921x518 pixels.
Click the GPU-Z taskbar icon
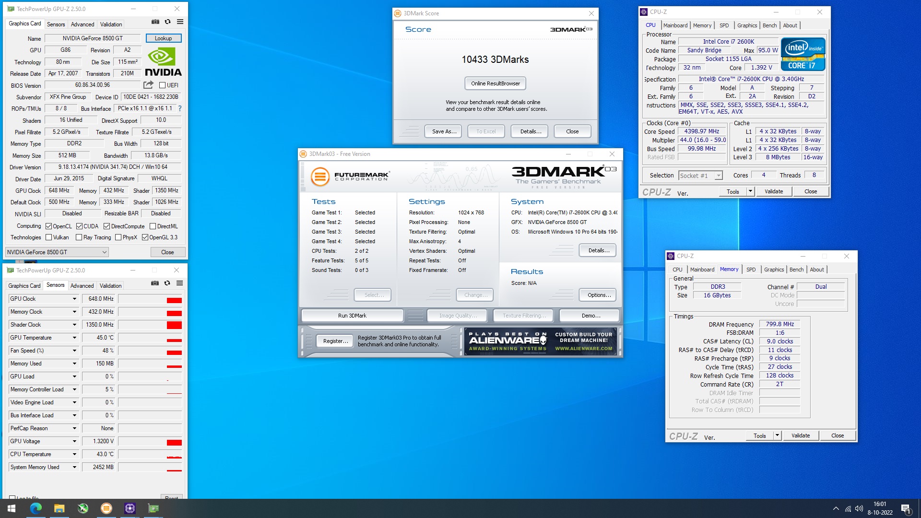pyautogui.click(x=153, y=508)
